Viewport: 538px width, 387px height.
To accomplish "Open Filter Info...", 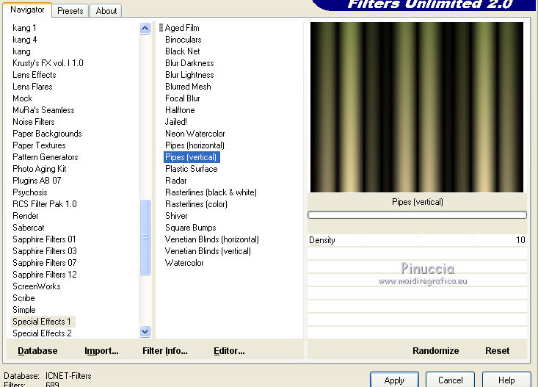I will coord(165,350).
